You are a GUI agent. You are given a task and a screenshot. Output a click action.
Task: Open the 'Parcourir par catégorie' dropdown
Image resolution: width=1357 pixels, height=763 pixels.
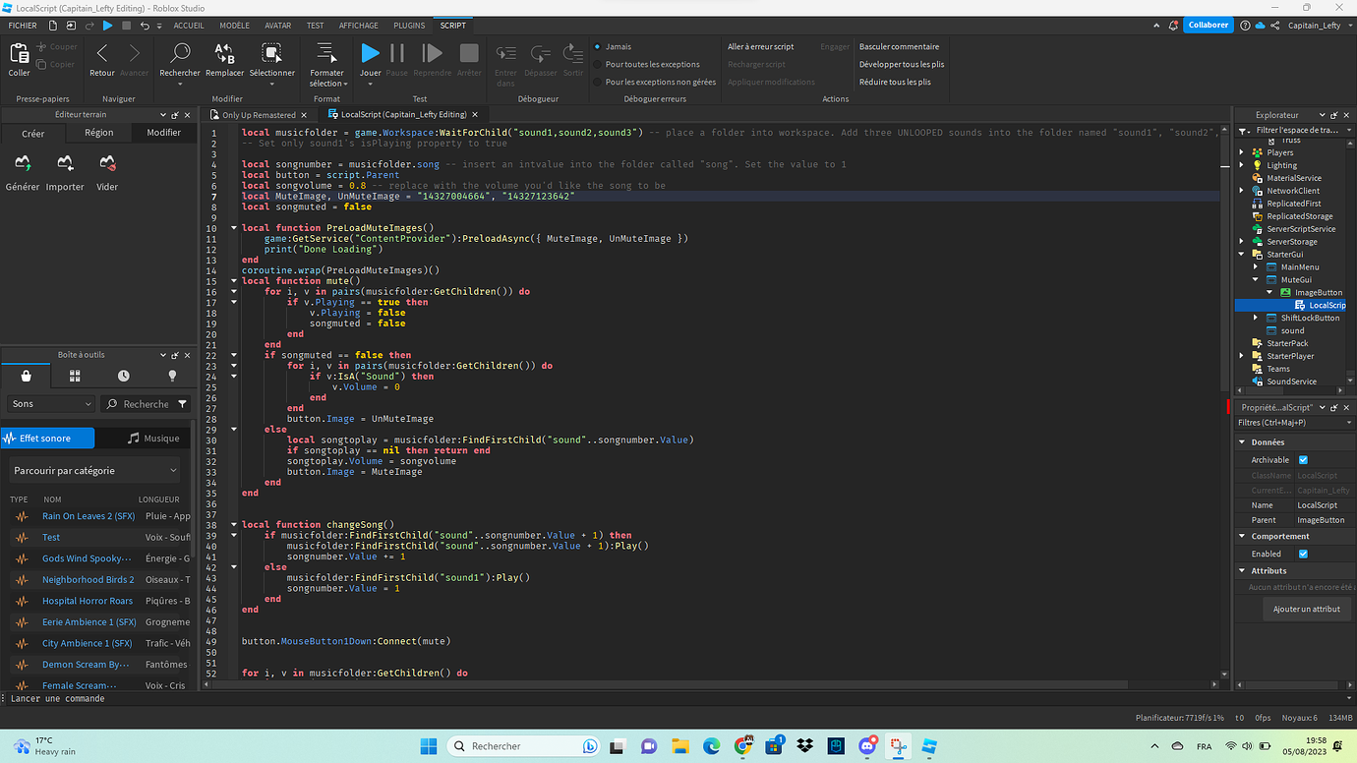pos(94,470)
